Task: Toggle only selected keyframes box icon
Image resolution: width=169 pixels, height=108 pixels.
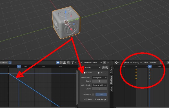Action: pos(61,63)
